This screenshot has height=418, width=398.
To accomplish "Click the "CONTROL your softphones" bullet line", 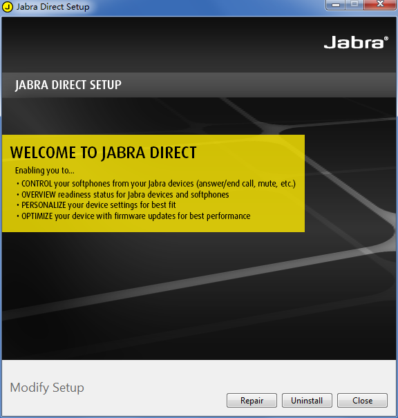I will [x=156, y=184].
